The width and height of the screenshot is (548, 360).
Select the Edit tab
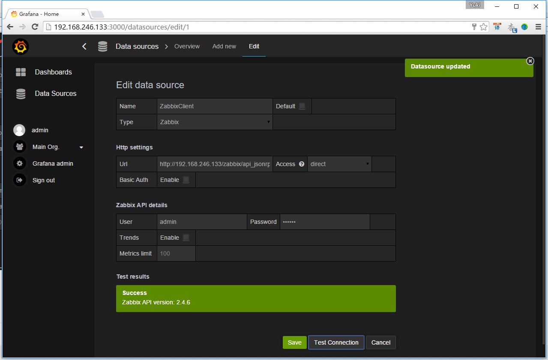click(x=254, y=46)
